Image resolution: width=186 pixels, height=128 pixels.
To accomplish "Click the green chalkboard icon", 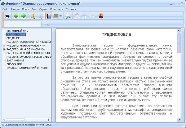I will pyautogui.click(x=56, y=16).
